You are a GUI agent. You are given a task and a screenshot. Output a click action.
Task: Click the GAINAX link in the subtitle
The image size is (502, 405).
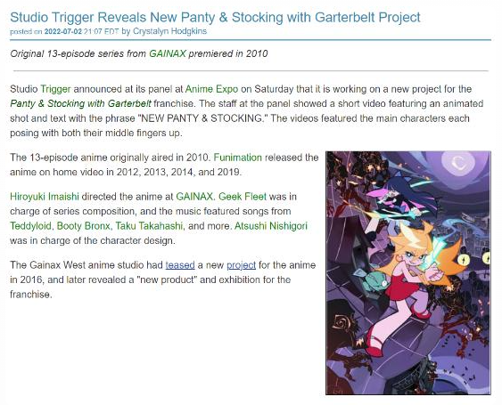168,53
